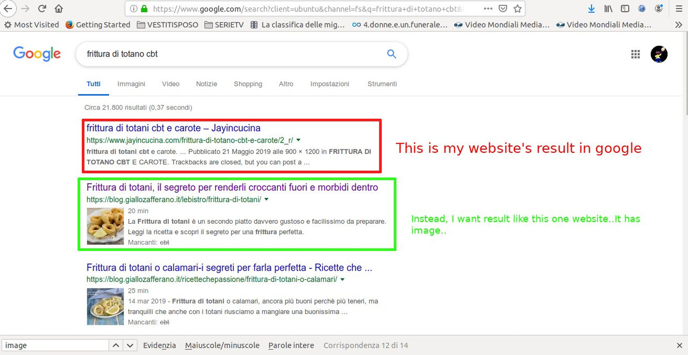
Task: Click struck-through 'cbt' under lebistro result
Action: [x=164, y=243]
